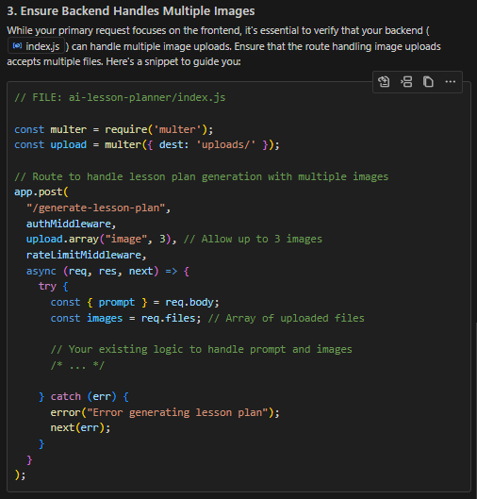Click the comment 'Allow up to 3 images'
This screenshot has width=477, height=499.
pyautogui.click(x=253, y=240)
